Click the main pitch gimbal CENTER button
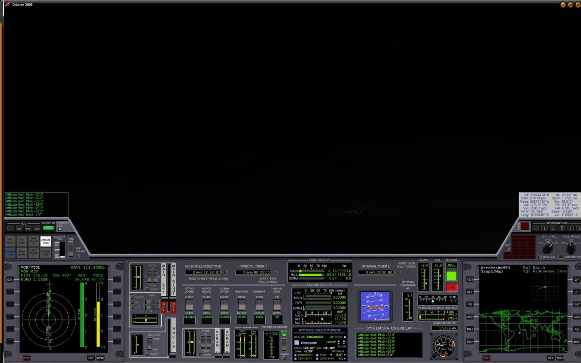 tap(147, 289)
